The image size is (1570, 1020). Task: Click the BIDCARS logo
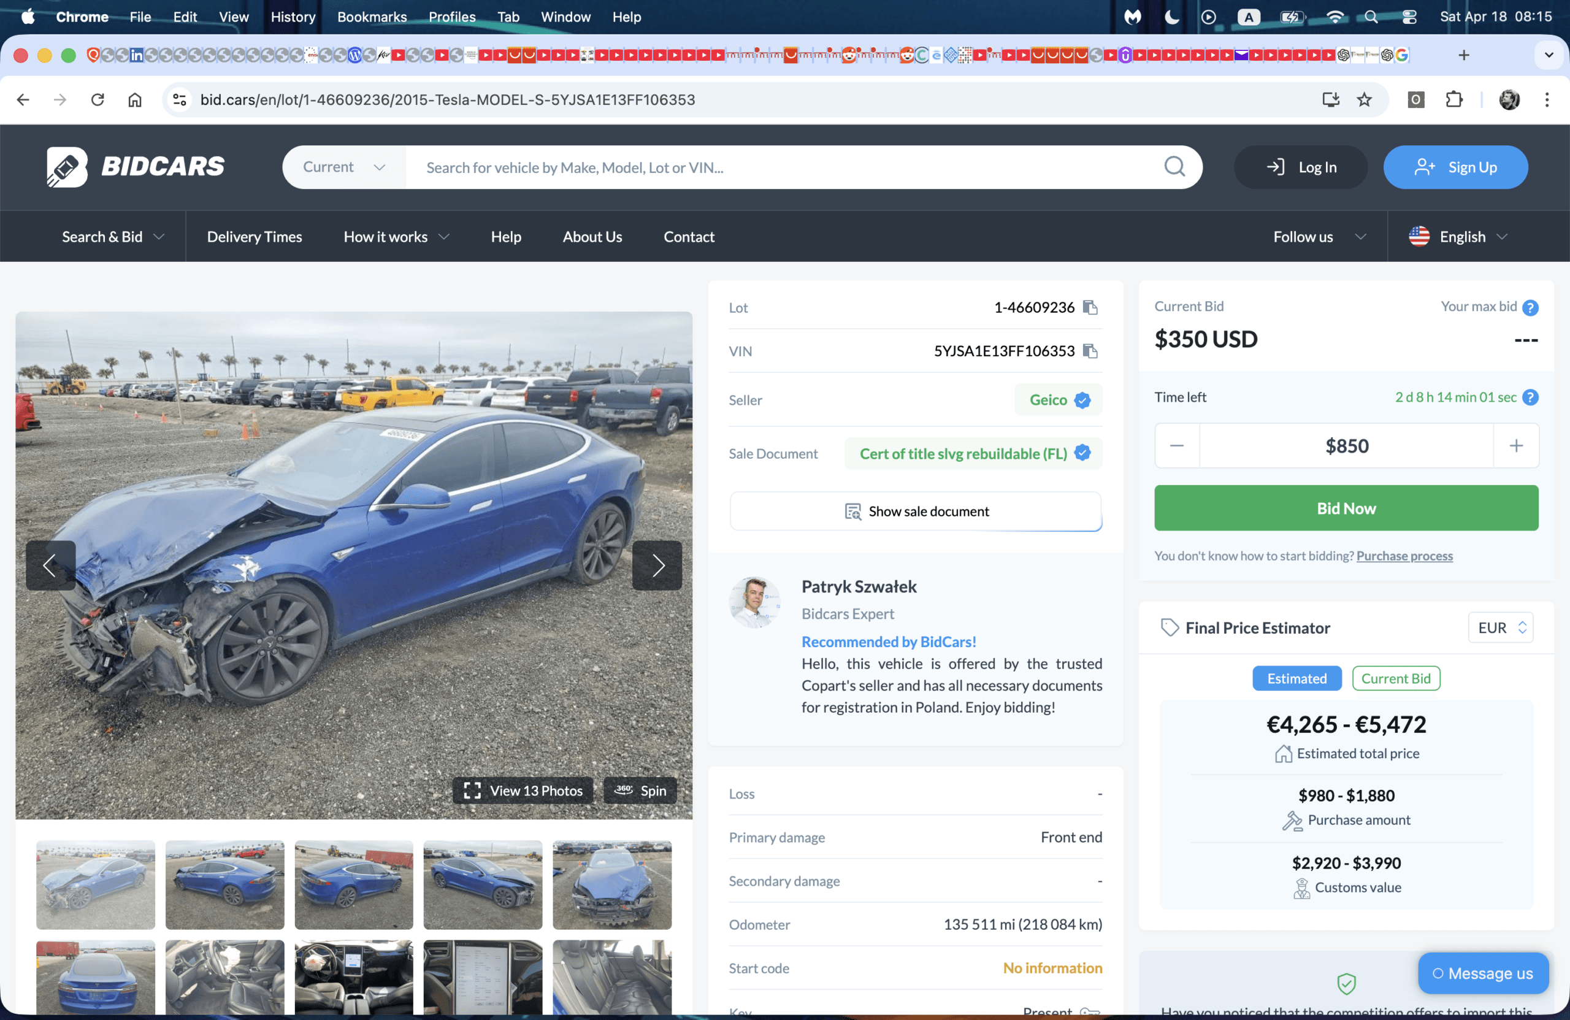tap(136, 167)
